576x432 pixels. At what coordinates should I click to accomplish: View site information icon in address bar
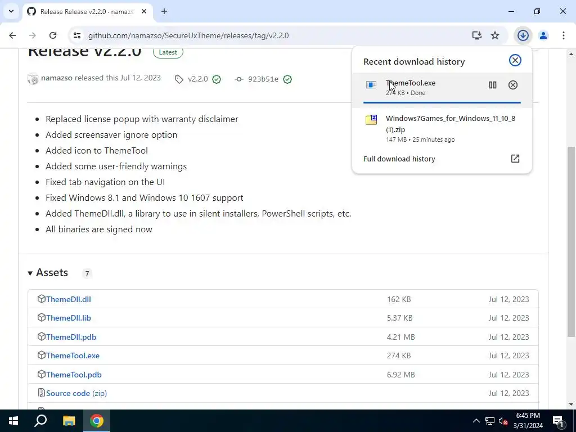coord(76,35)
